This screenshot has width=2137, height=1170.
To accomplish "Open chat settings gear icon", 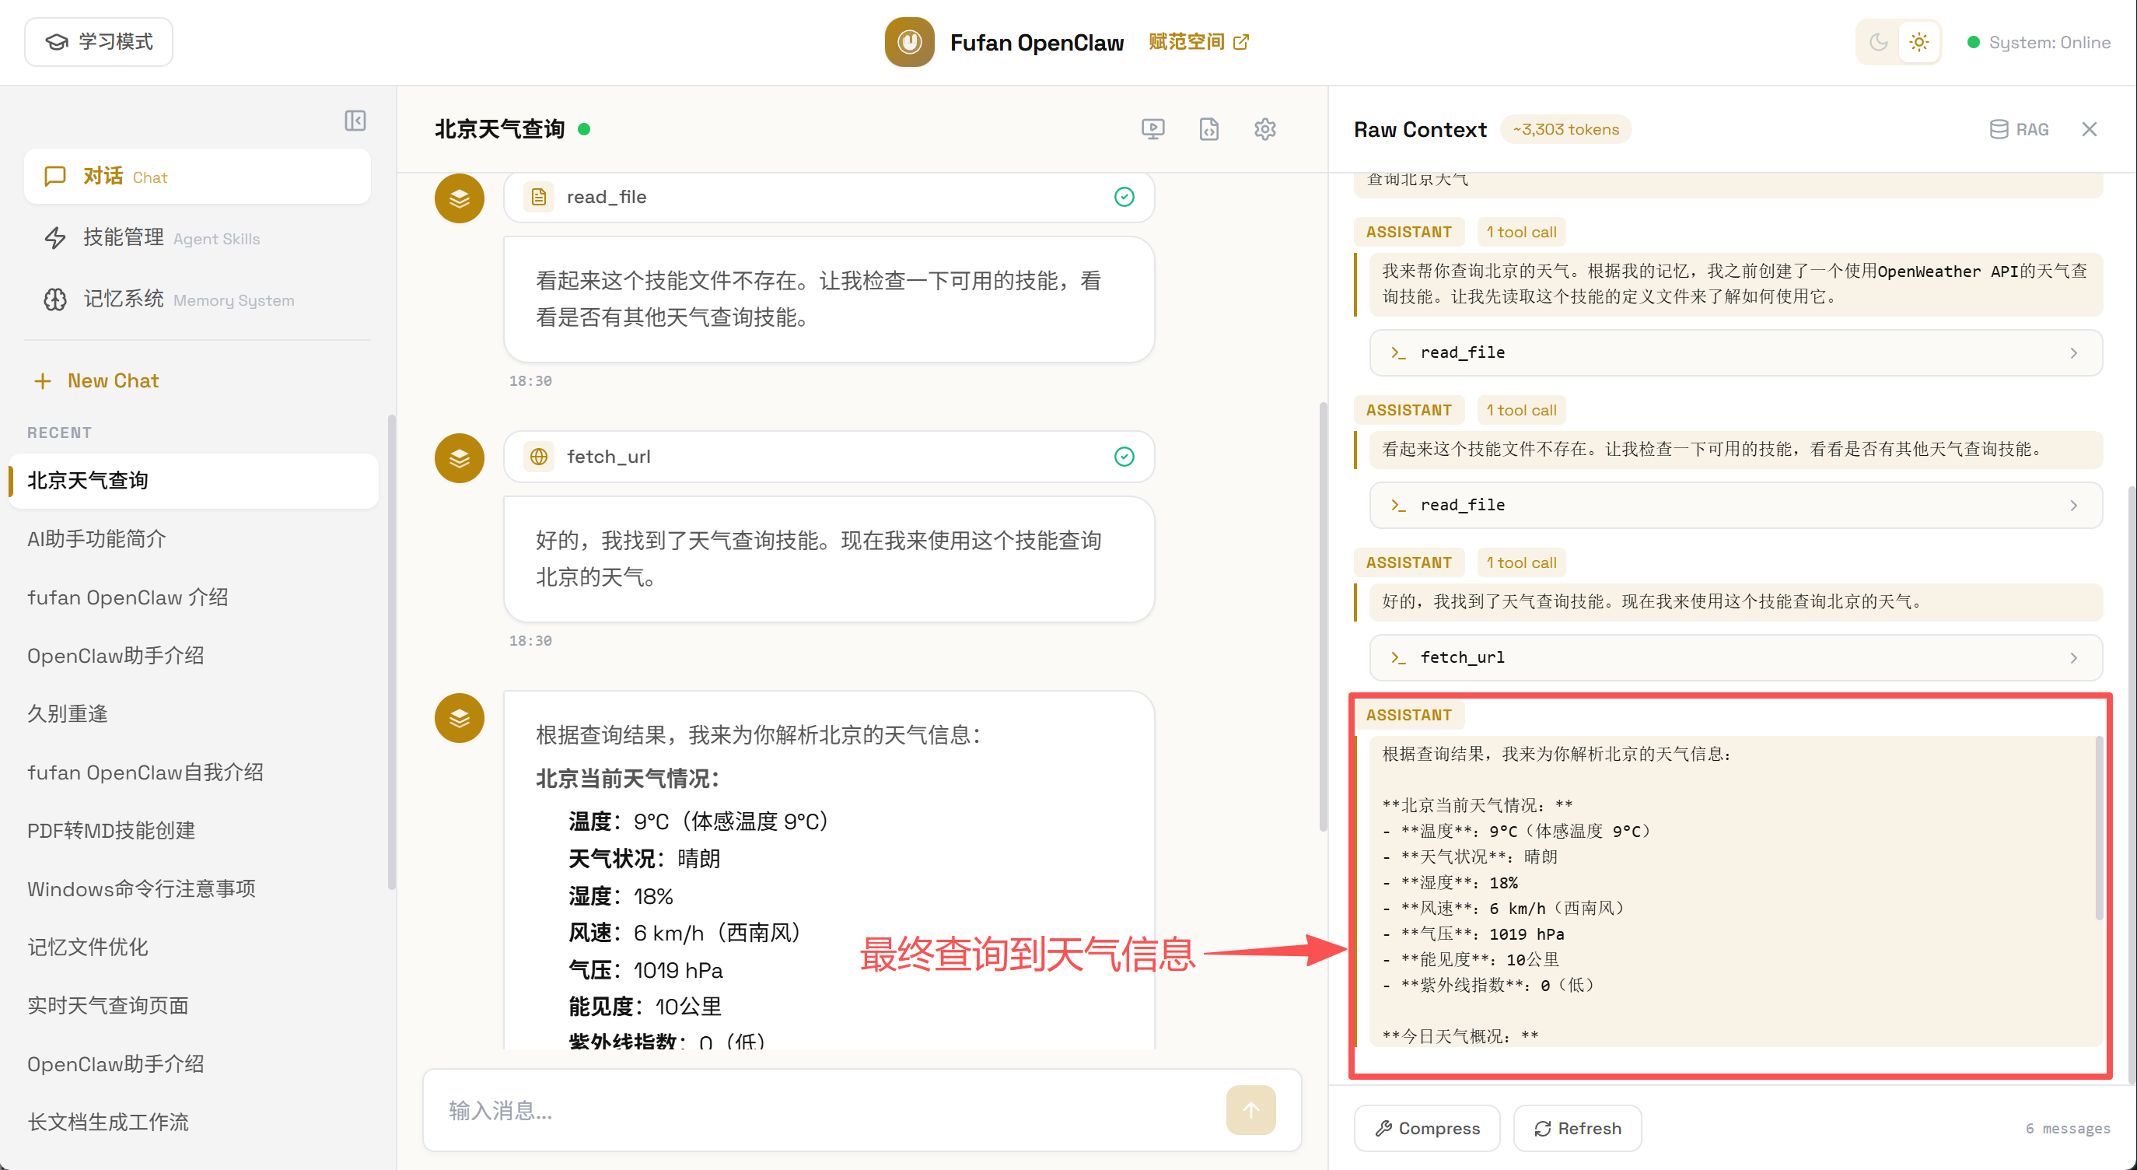I will point(1264,128).
